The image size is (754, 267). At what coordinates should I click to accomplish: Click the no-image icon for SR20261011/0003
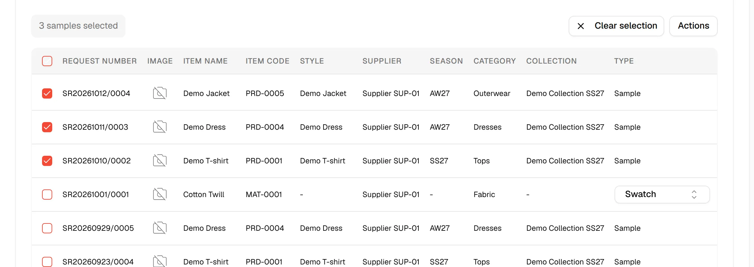(160, 127)
